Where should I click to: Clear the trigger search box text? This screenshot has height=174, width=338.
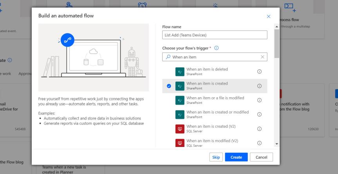tap(262, 57)
